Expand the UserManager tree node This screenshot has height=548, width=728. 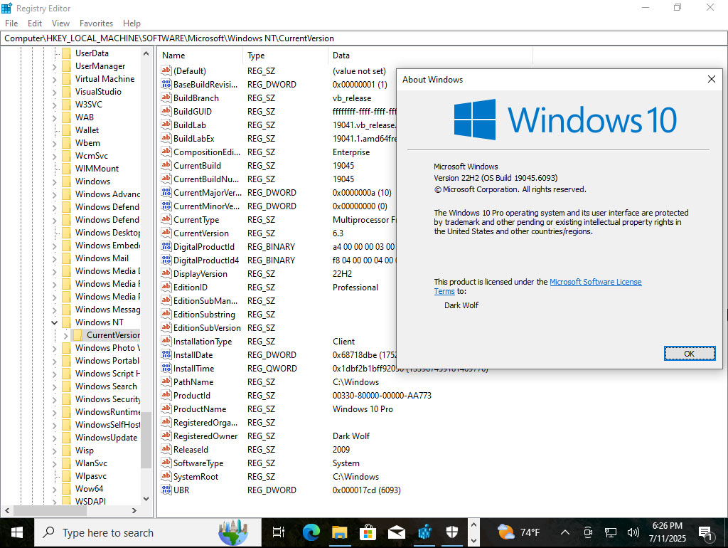pyautogui.click(x=54, y=66)
